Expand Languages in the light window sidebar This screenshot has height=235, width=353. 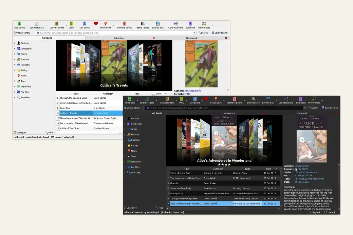(15, 48)
